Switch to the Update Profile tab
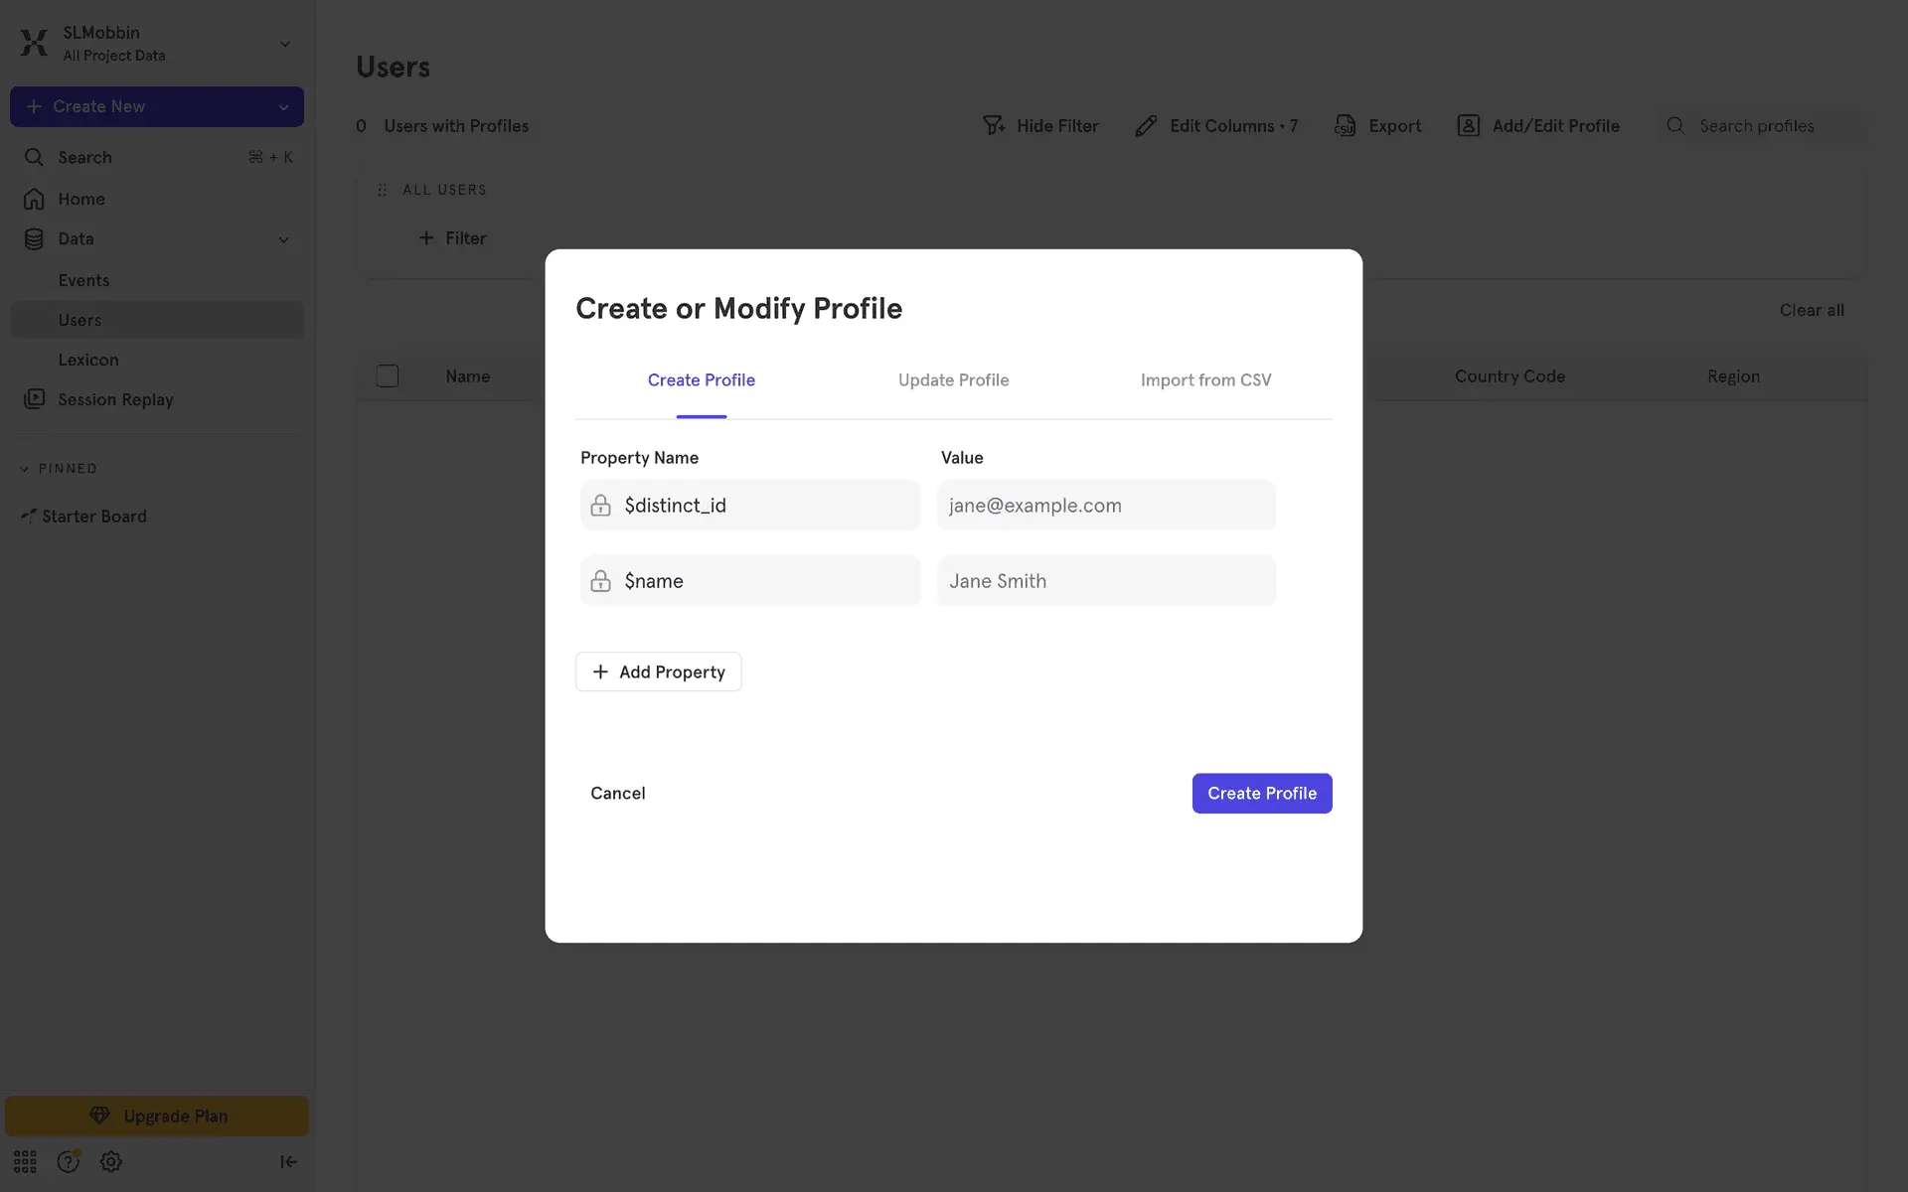Image resolution: width=1908 pixels, height=1192 pixels. [x=953, y=380]
